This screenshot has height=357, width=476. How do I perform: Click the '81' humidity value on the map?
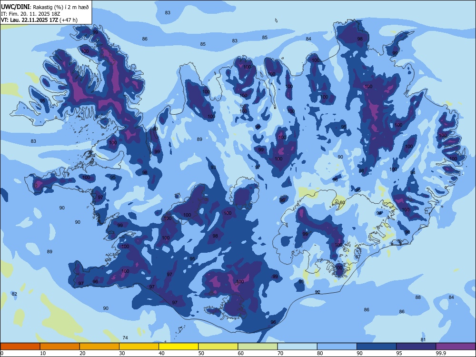pos(423,339)
